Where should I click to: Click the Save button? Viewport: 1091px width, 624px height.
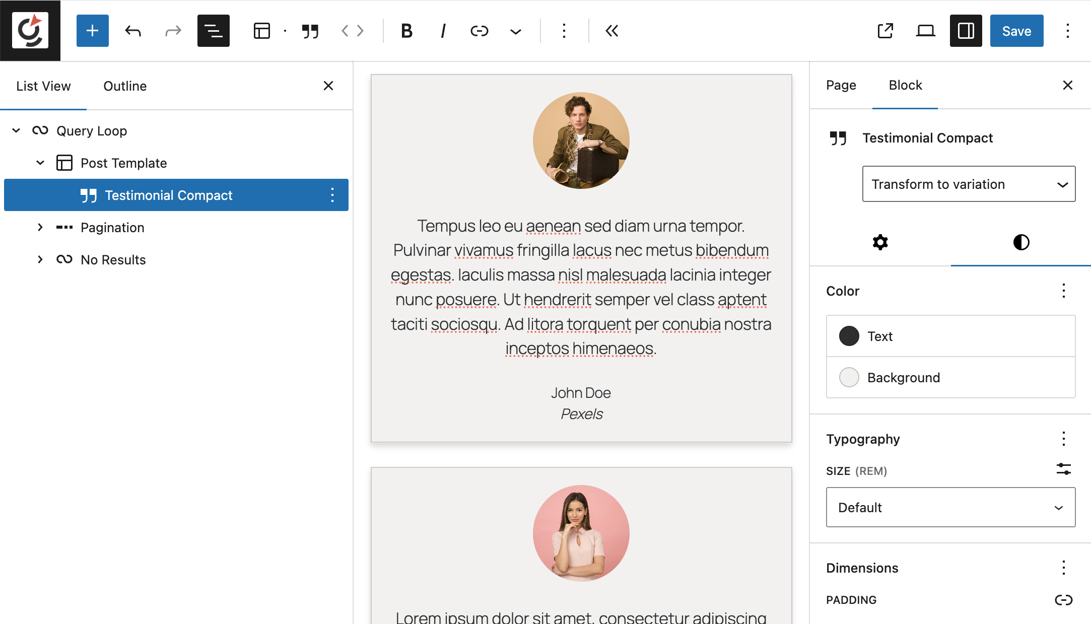pos(1016,31)
